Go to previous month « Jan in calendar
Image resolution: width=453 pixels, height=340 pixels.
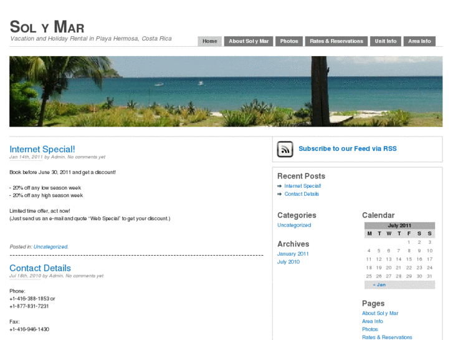coord(379,284)
